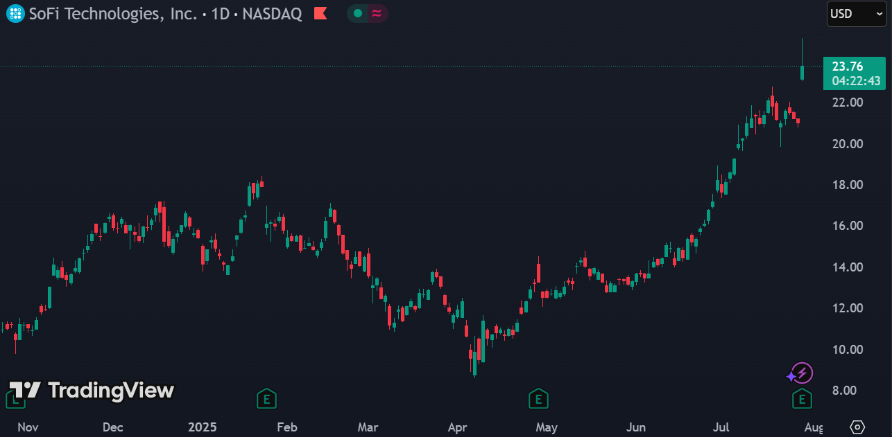Click the 1D interval text
This screenshot has width=892, height=437.
[x=221, y=13]
